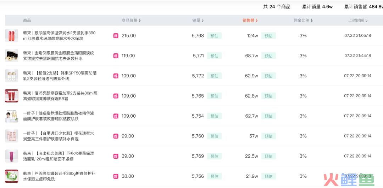Click 预估 tag next to sales 5,768
The width and height of the screenshot is (383, 188).
pyautogui.click(x=214, y=36)
